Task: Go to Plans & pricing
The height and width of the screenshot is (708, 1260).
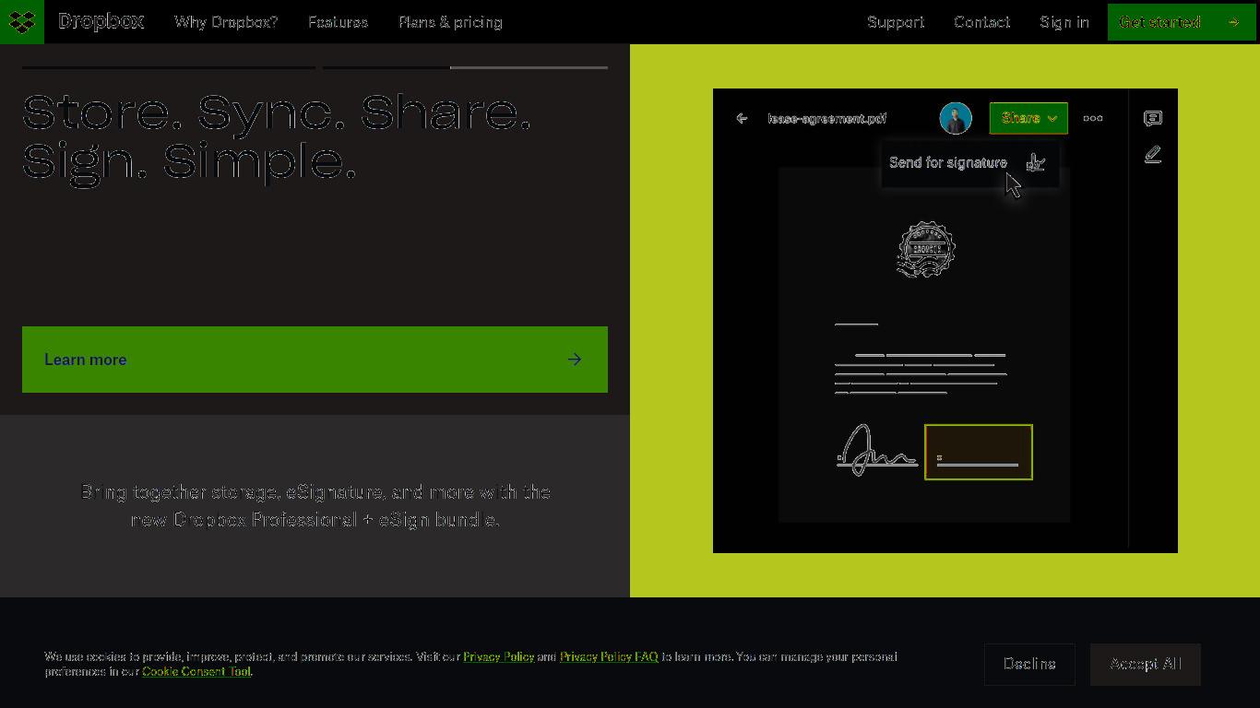Action: click(x=450, y=22)
